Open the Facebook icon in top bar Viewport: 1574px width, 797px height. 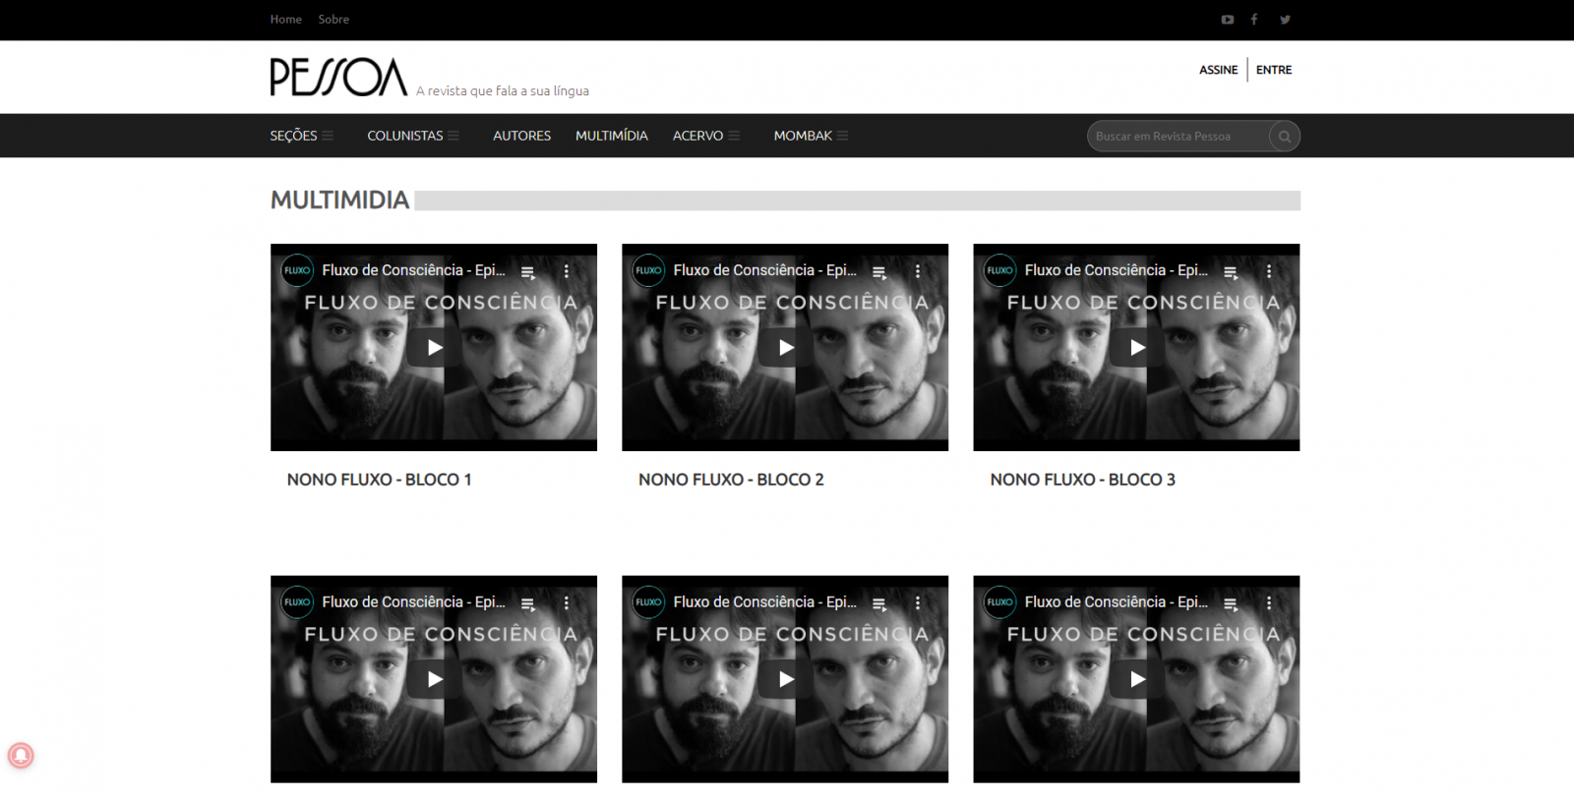click(1254, 20)
